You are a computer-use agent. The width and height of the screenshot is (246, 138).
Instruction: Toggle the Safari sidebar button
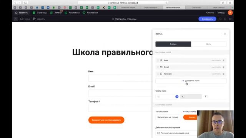point(25,3)
